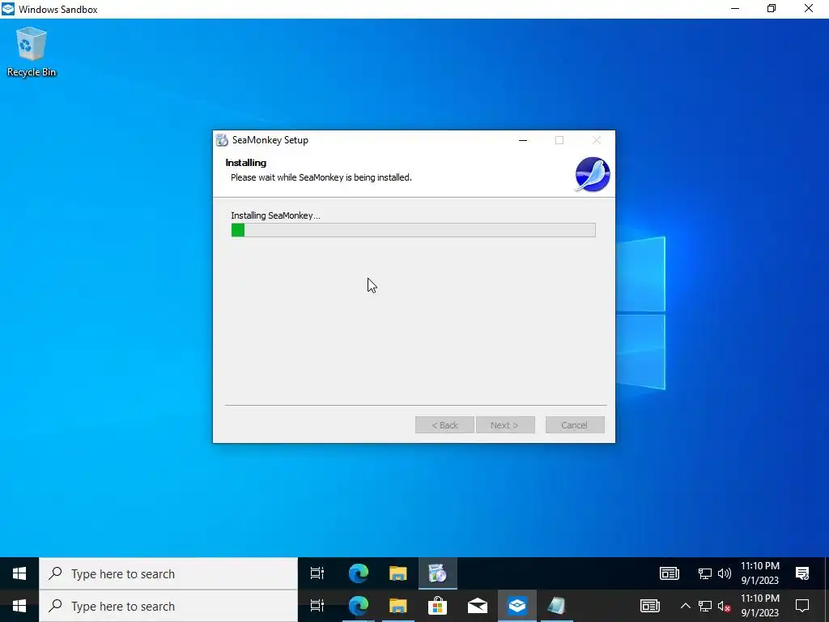Minimize the Windows Sandbox window
The height and width of the screenshot is (622, 829).
(x=735, y=8)
